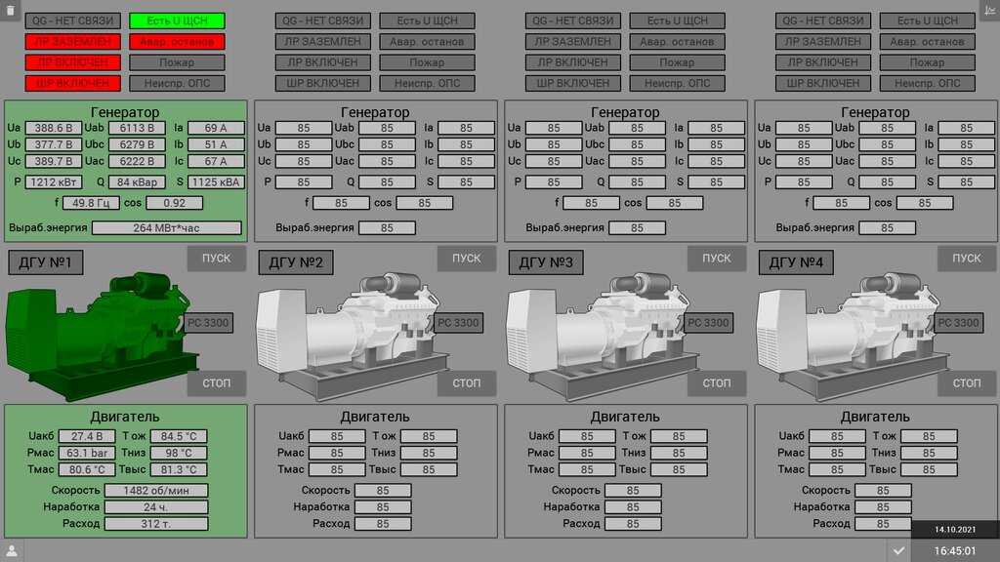Stop ДГУ №4 with СТОП button
1000x562 pixels.
[x=966, y=382]
